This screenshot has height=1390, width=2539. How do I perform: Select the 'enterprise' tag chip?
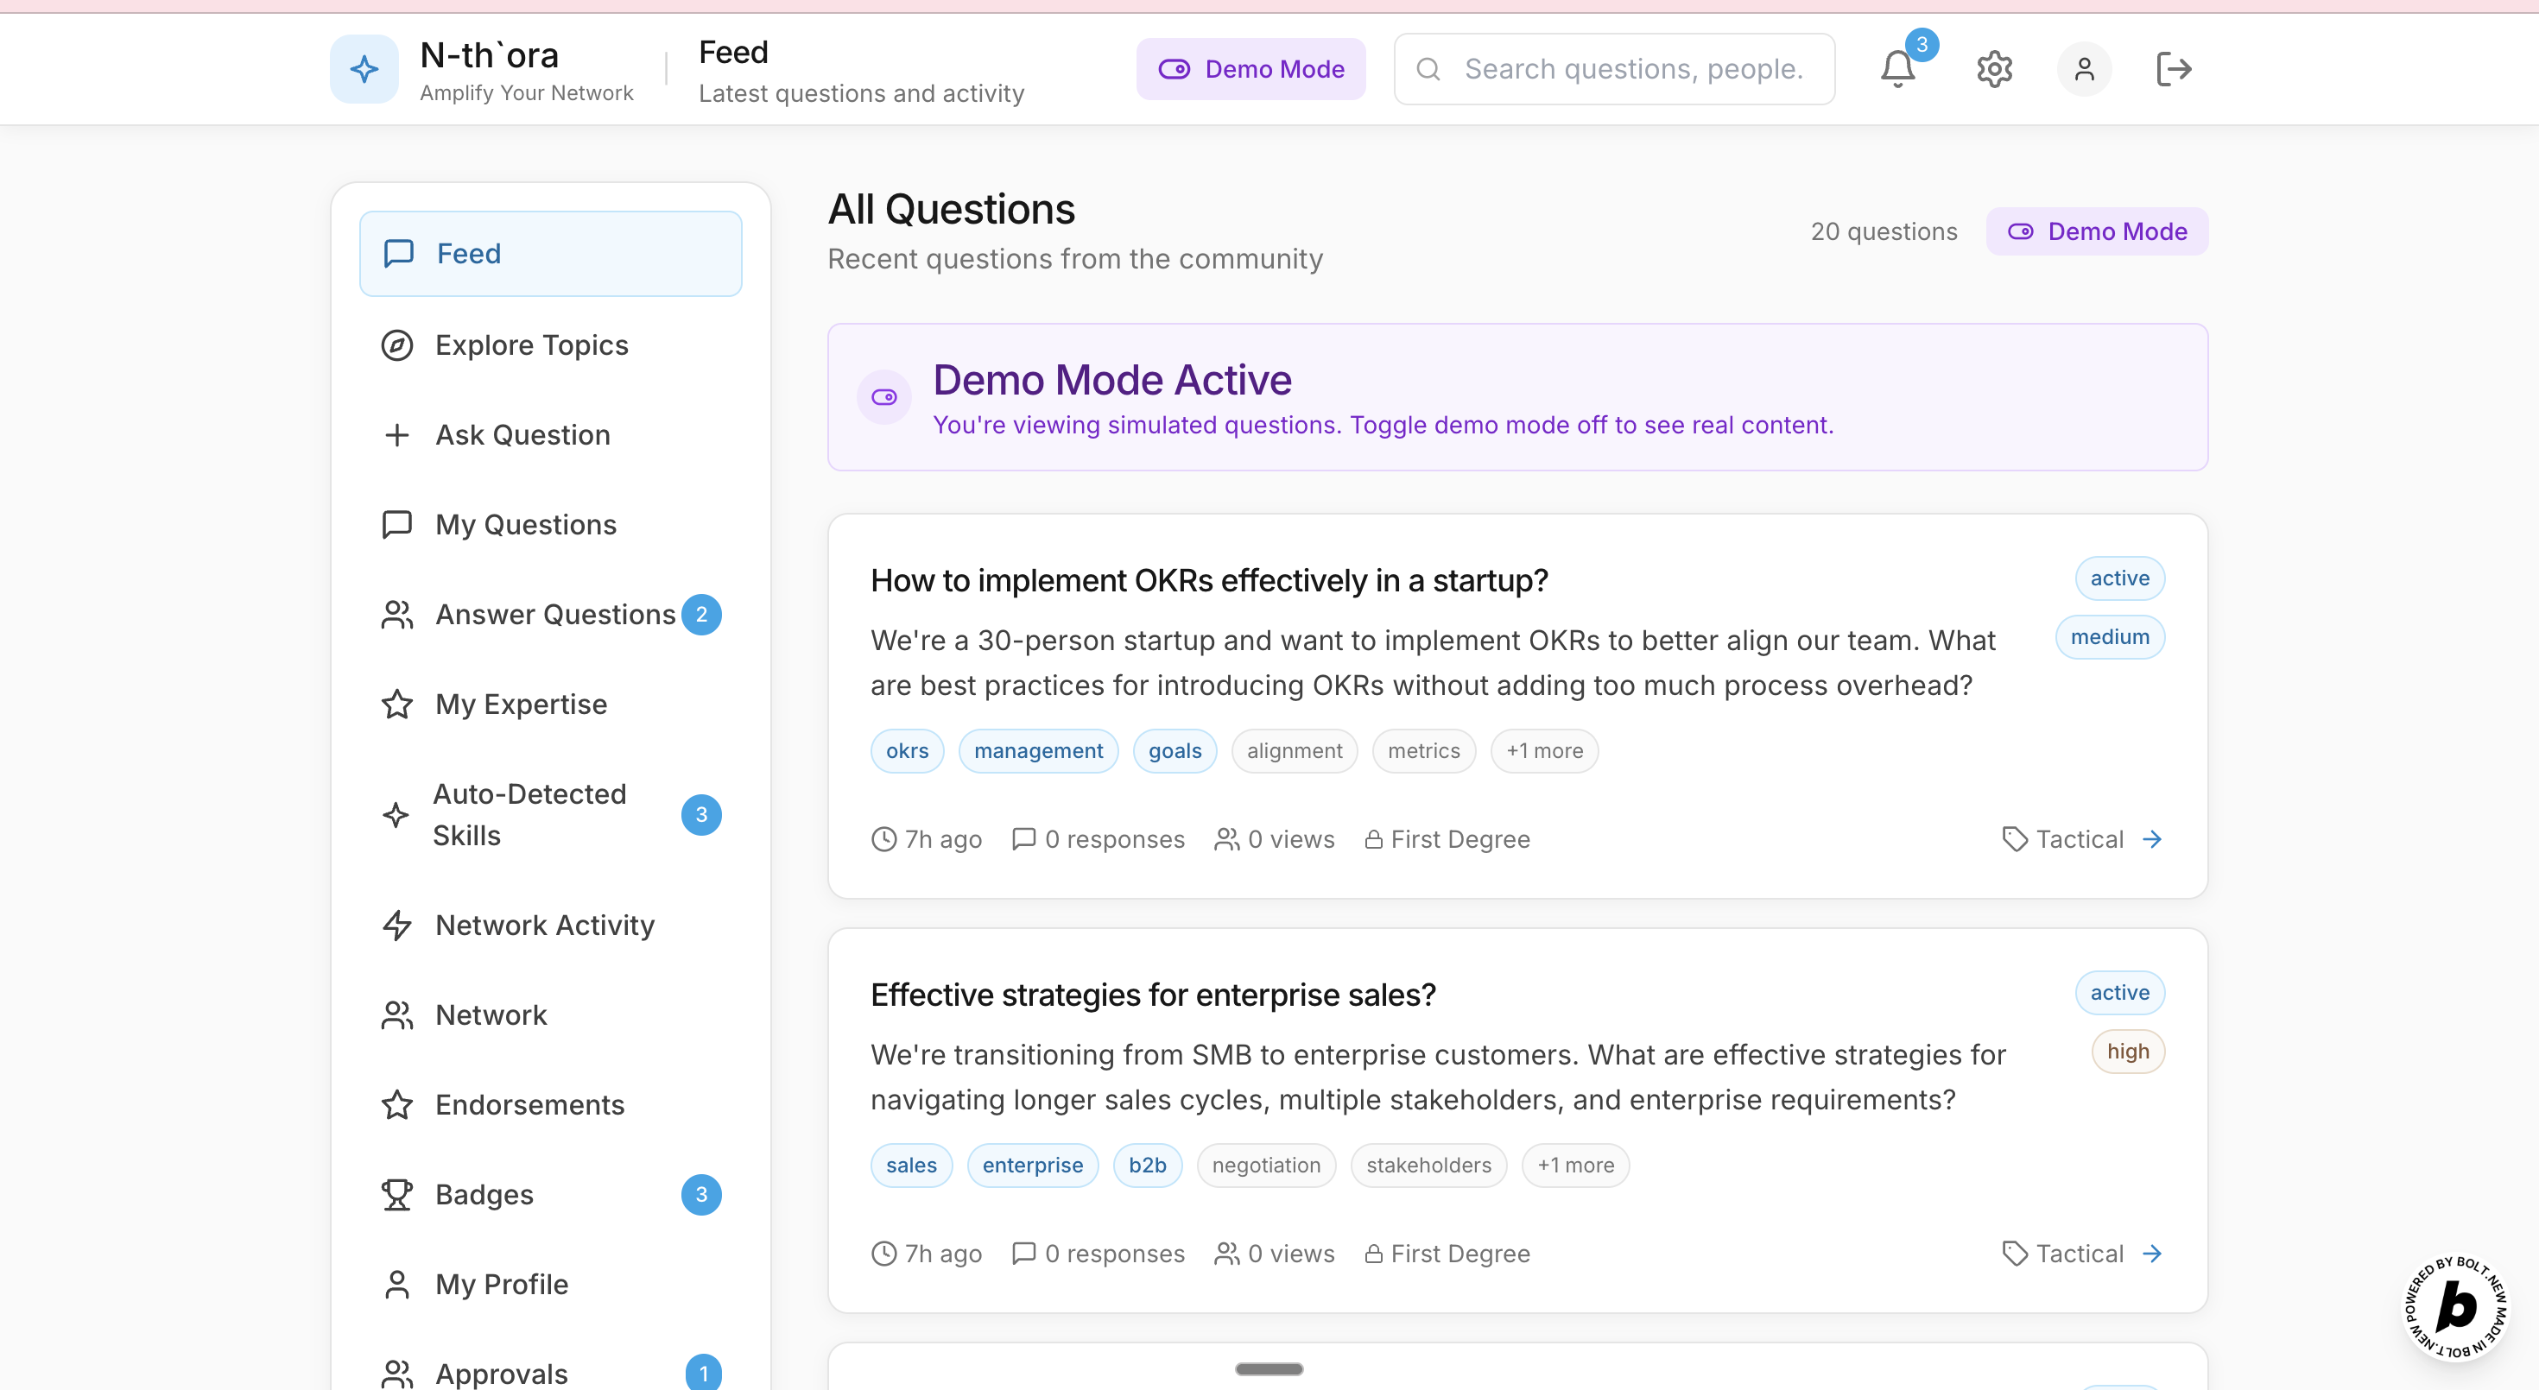tap(1032, 1166)
